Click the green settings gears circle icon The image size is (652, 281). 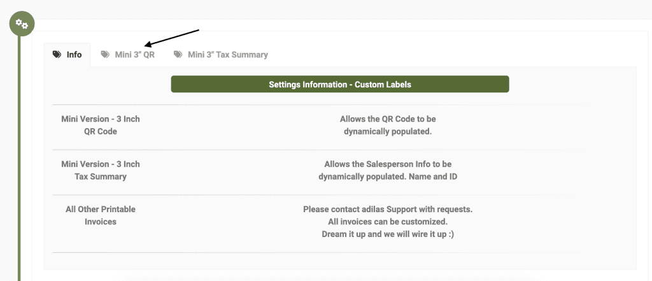[22, 24]
